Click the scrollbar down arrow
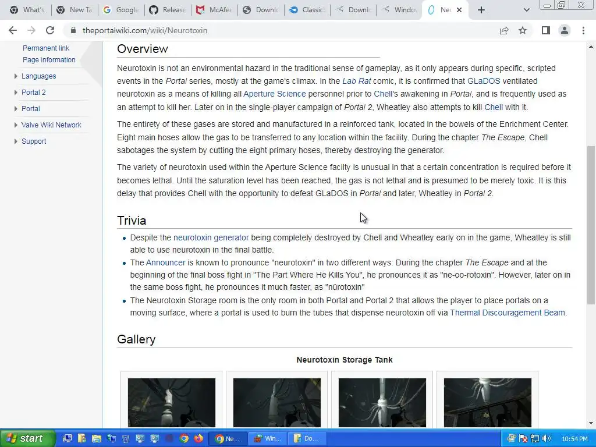This screenshot has width=596, height=447. pos(591,423)
